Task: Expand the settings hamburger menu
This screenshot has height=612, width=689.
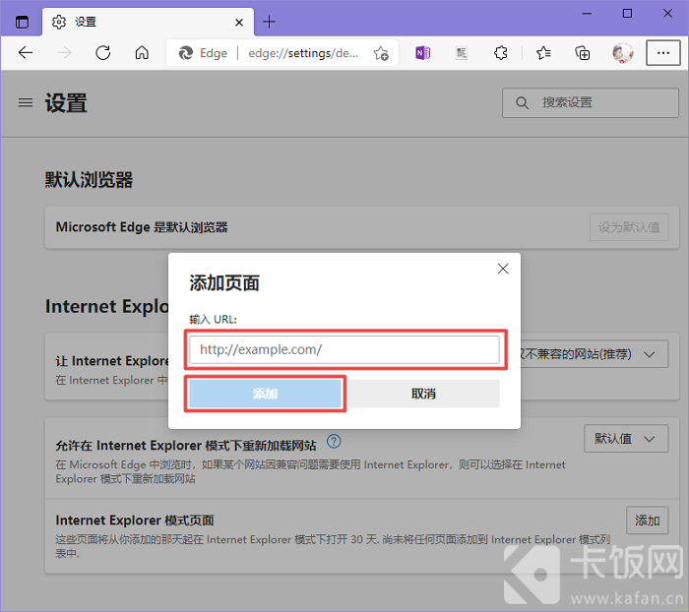Action: pos(26,102)
